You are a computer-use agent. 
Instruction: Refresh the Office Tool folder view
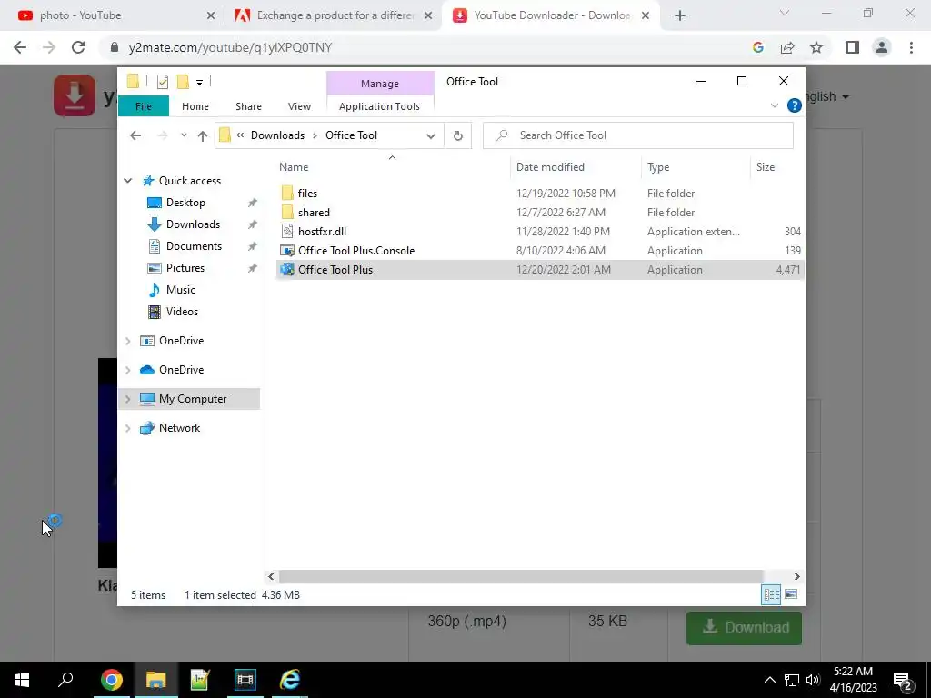pos(458,135)
